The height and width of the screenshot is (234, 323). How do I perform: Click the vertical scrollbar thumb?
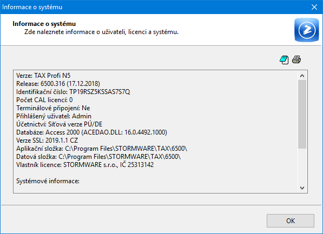pos(302,114)
